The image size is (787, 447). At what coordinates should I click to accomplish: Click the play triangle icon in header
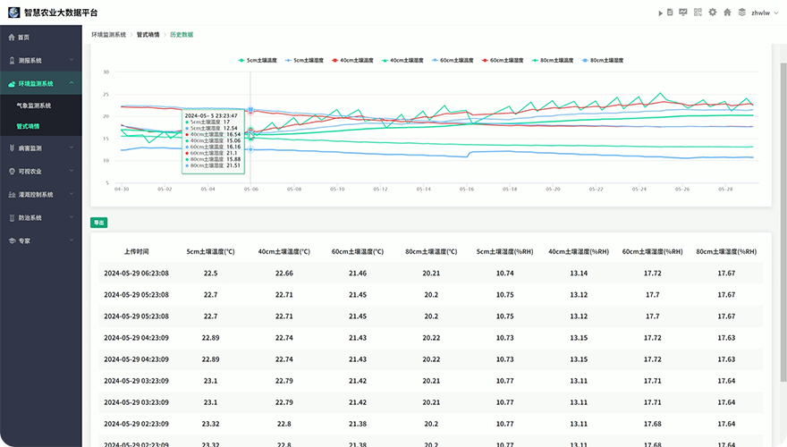[x=661, y=13]
